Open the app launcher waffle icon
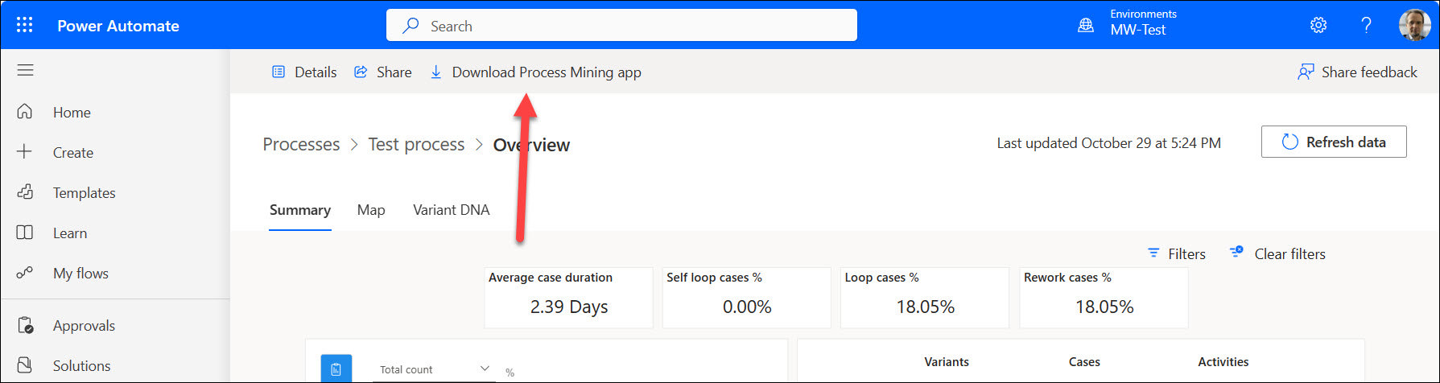1440x383 pixels. (x=25, y=26)
